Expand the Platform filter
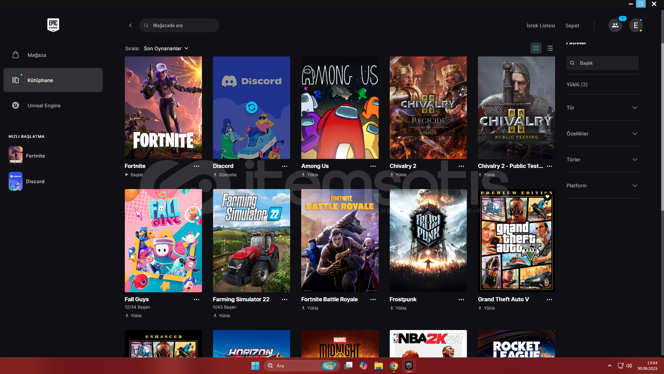This screenshot has width=664, height=374. 602,186
